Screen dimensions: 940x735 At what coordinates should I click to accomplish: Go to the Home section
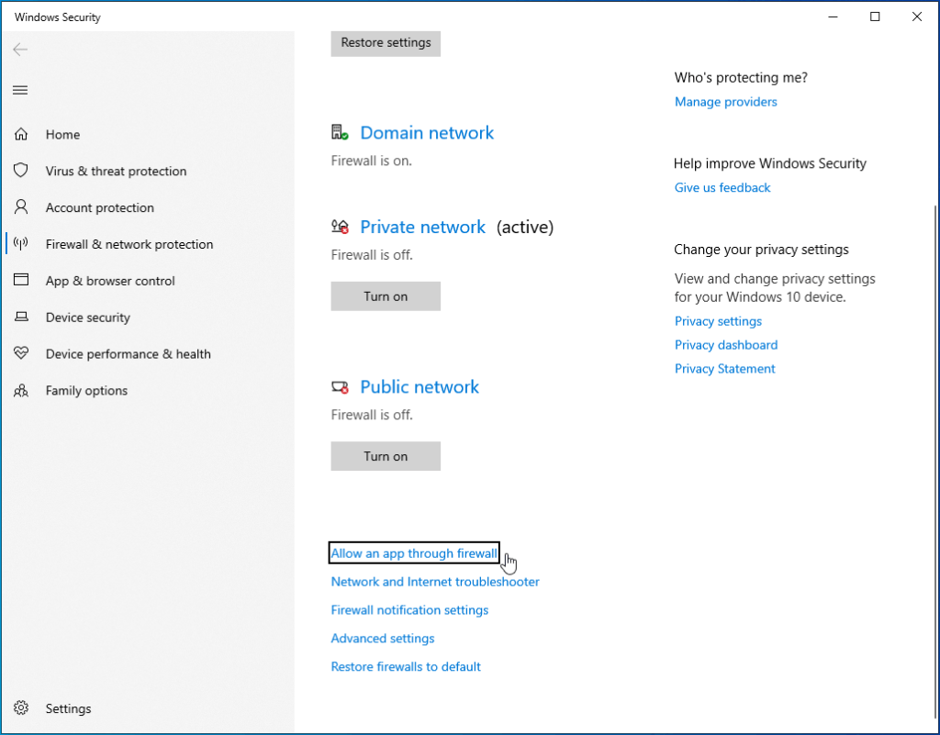click(62, 134)
